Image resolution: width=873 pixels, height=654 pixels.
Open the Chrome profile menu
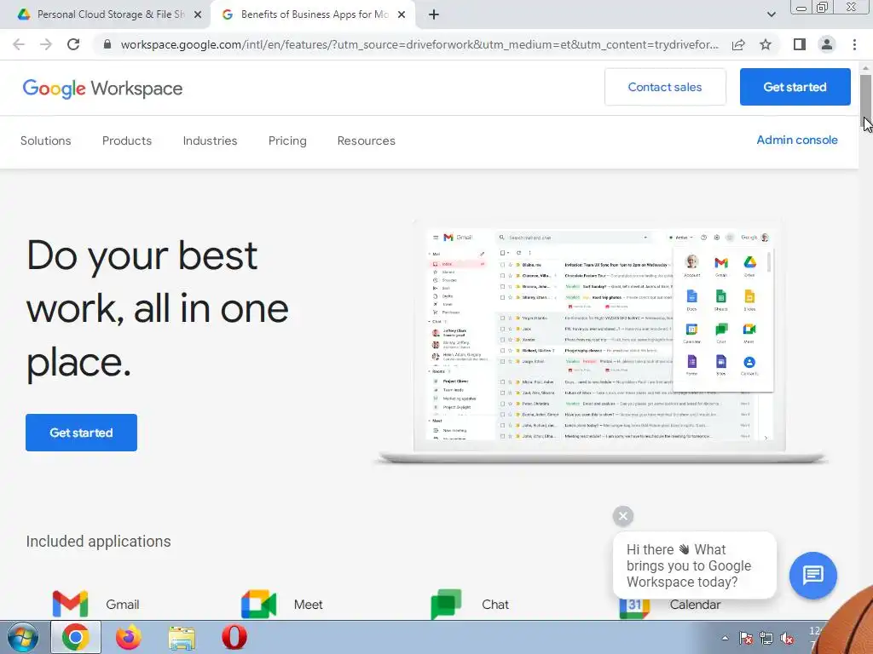tap(827, 44)
